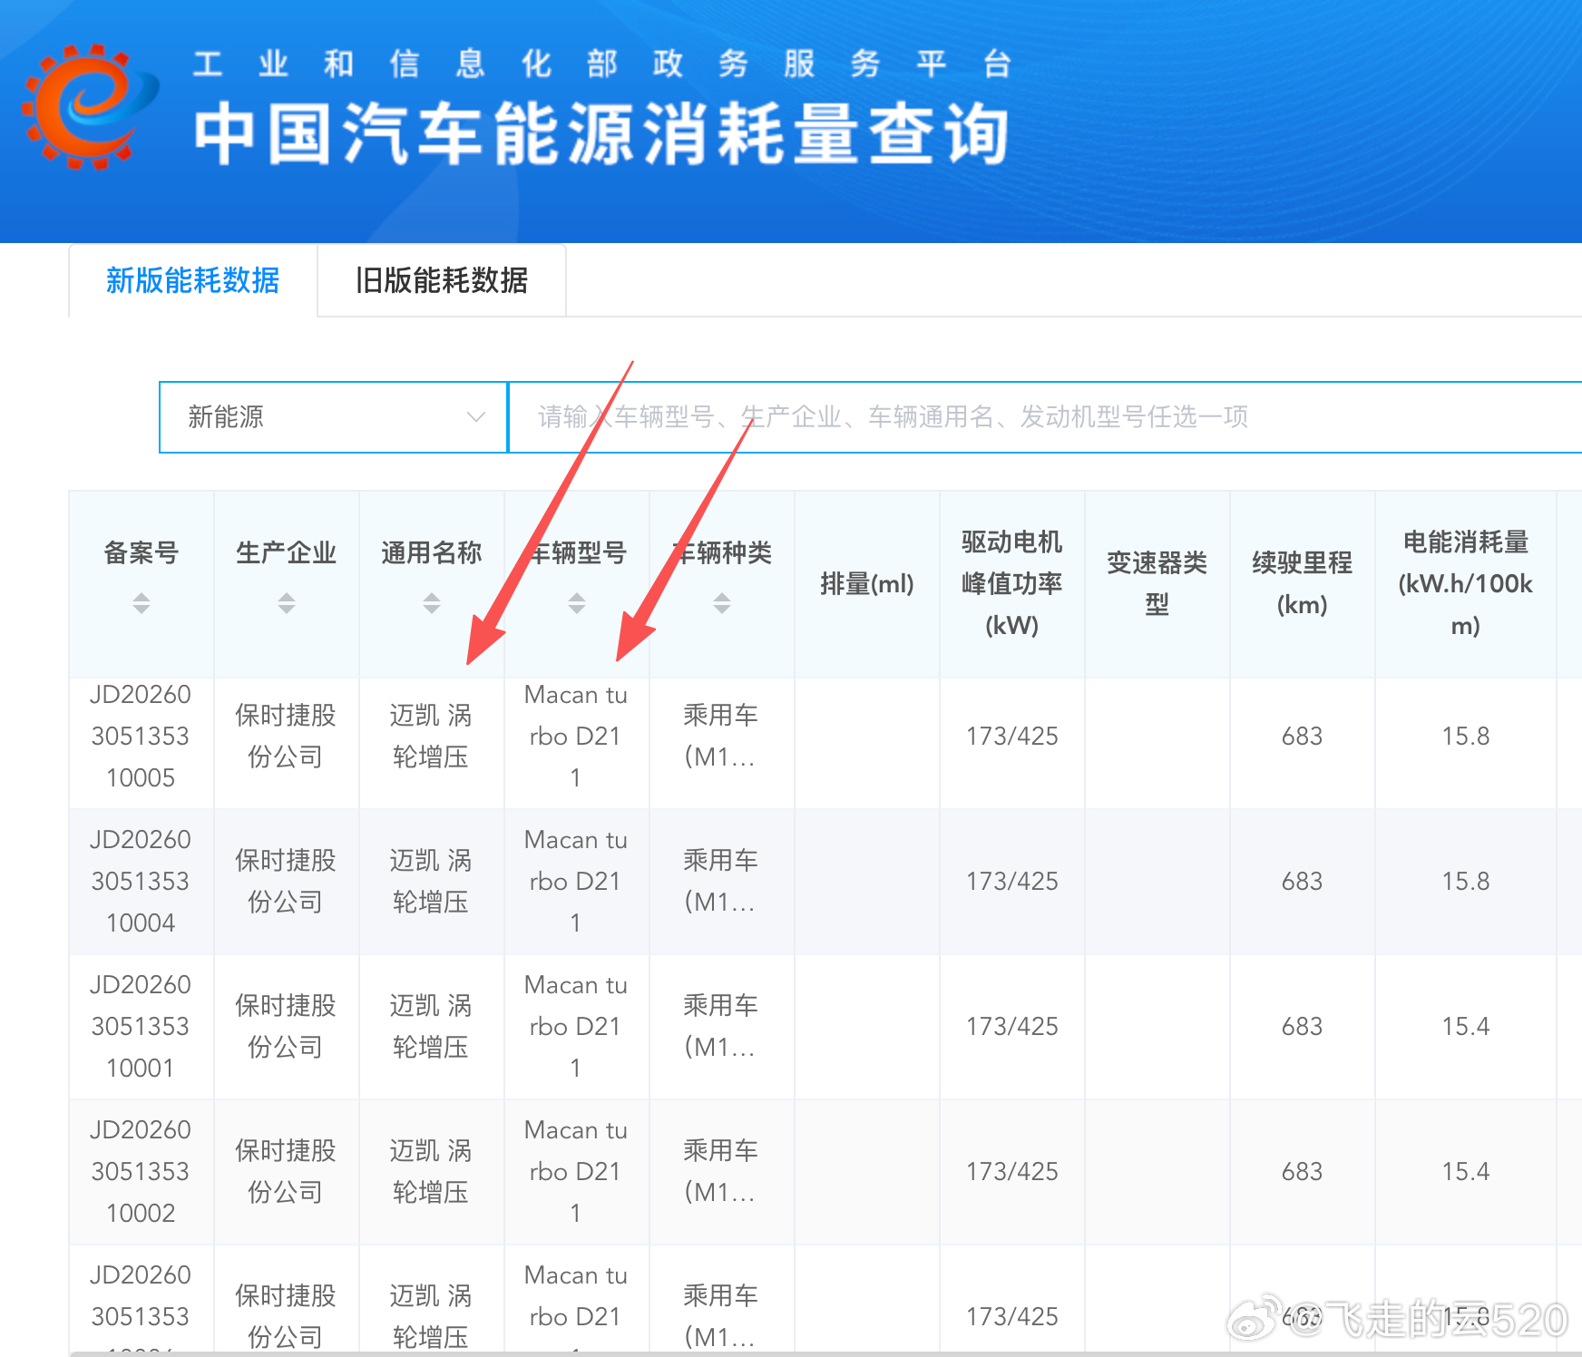Screen dimensions: 1582x1357
Task: Sort the table by 车辆种类 column
Action: (721, 603)
